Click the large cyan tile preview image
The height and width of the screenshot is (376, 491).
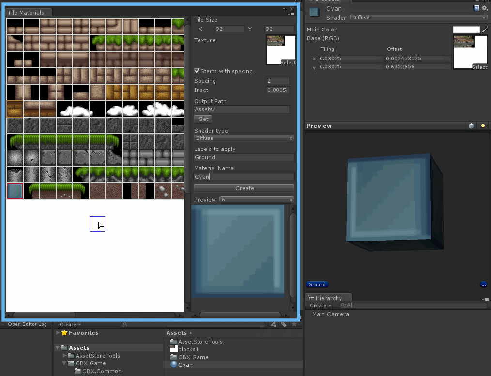[x=238, y=251]
